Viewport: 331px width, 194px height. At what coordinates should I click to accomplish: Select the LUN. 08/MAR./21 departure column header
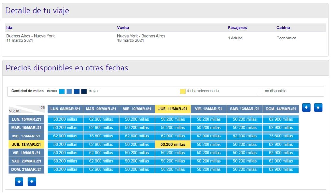[x=65, y=109]
